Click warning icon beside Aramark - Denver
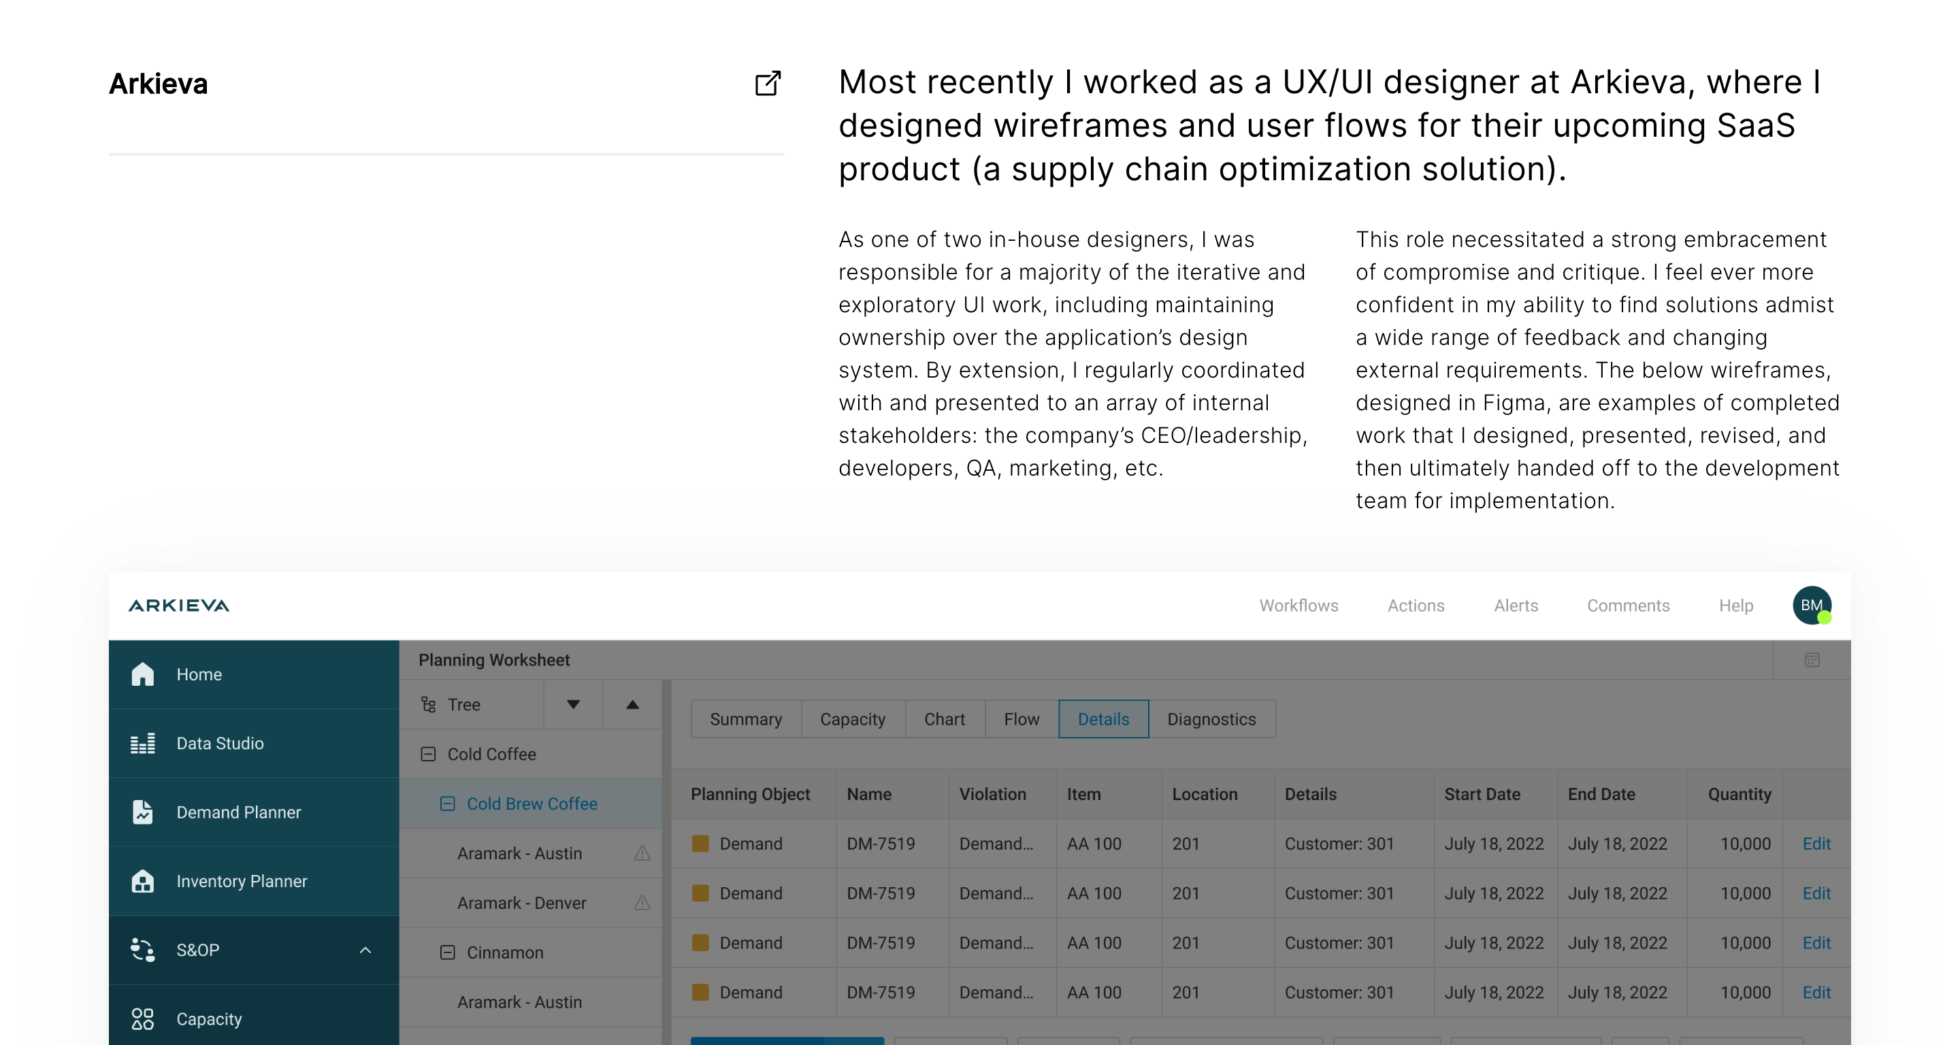This screenshot has width=1960, height=1045. click(x=642, y=903)
